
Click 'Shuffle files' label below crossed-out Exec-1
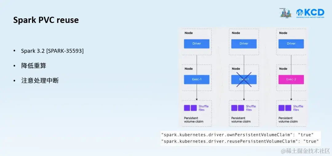tap(251, 108)
